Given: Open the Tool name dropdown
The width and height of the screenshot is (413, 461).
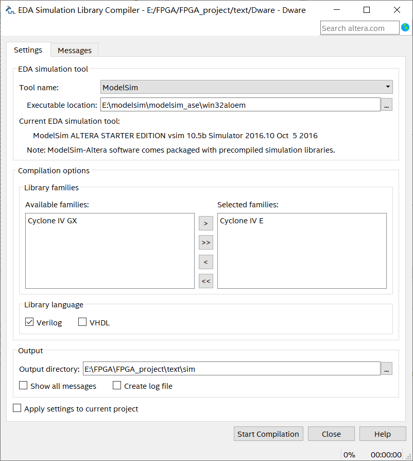Looking at the screenshot, I should [x=247, y=87].
